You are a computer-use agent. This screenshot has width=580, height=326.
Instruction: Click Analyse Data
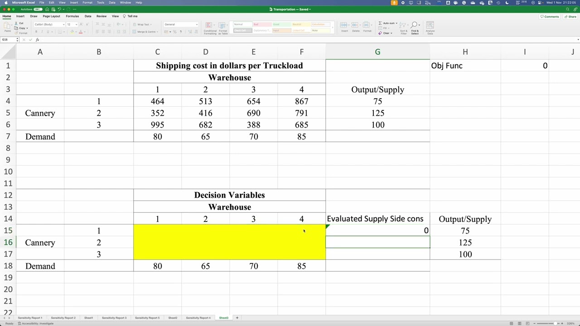click(x=430, y=28)
